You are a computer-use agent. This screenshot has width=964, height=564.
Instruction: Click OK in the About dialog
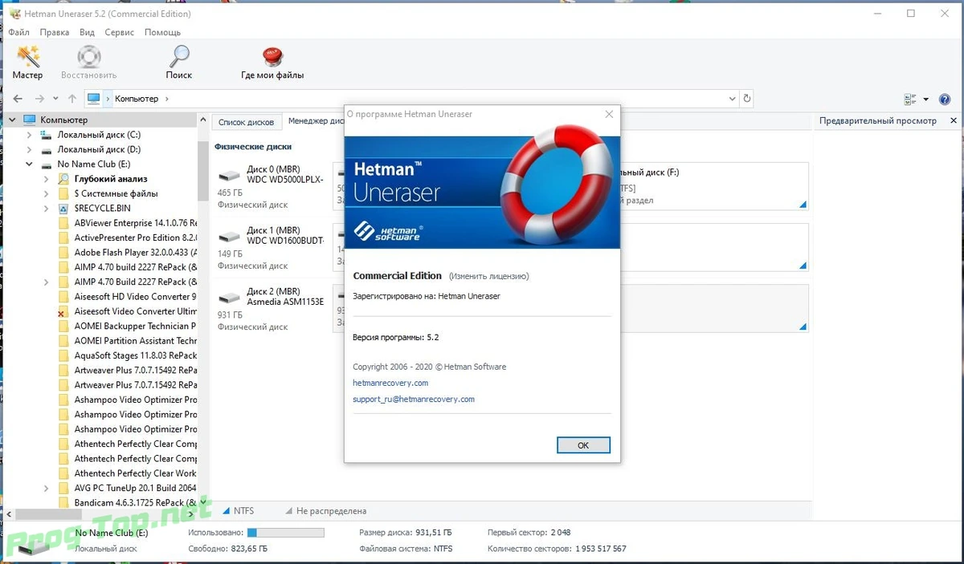(583, 445)
